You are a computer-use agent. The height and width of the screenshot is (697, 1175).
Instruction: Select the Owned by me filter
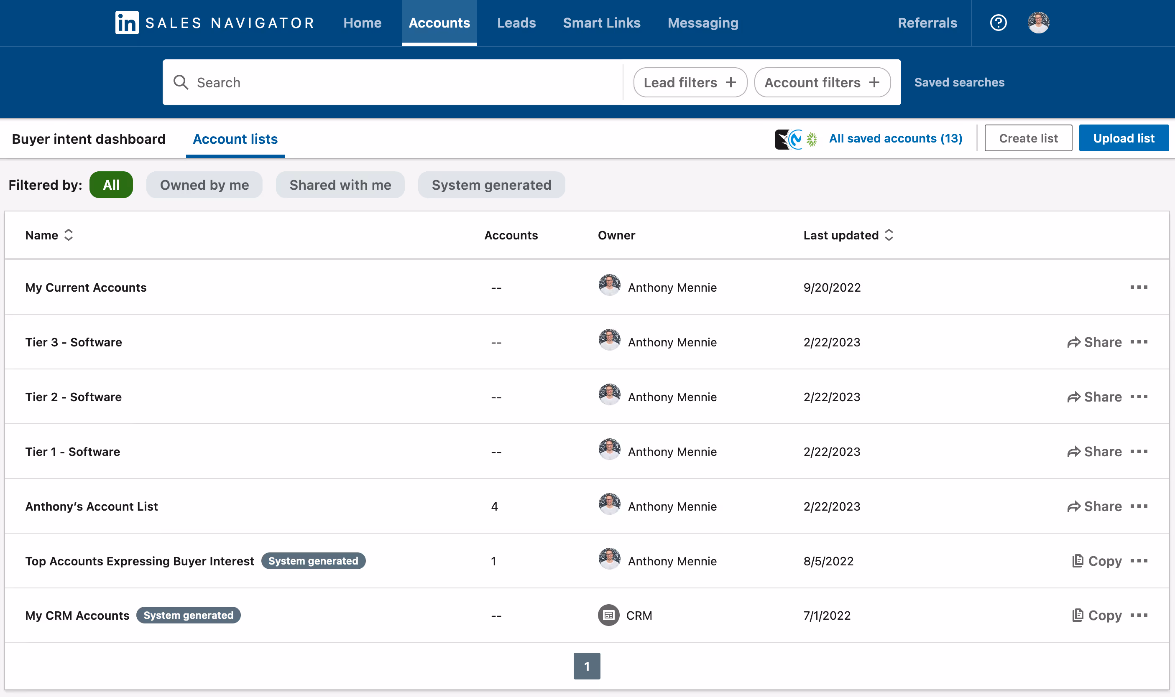pos(204,185)
